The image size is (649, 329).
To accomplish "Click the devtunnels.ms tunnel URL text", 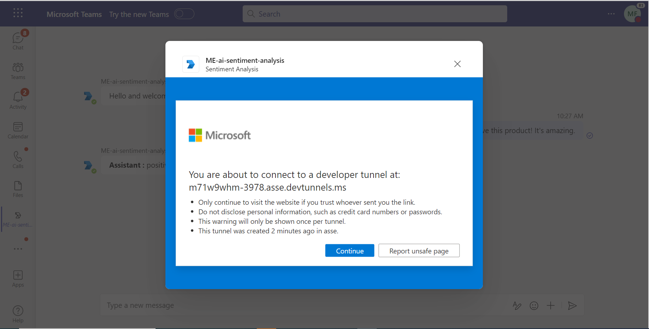I will pyautogui.click(x=268, y=187).
